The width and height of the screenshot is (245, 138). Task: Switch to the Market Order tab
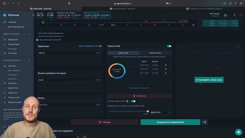155,53
